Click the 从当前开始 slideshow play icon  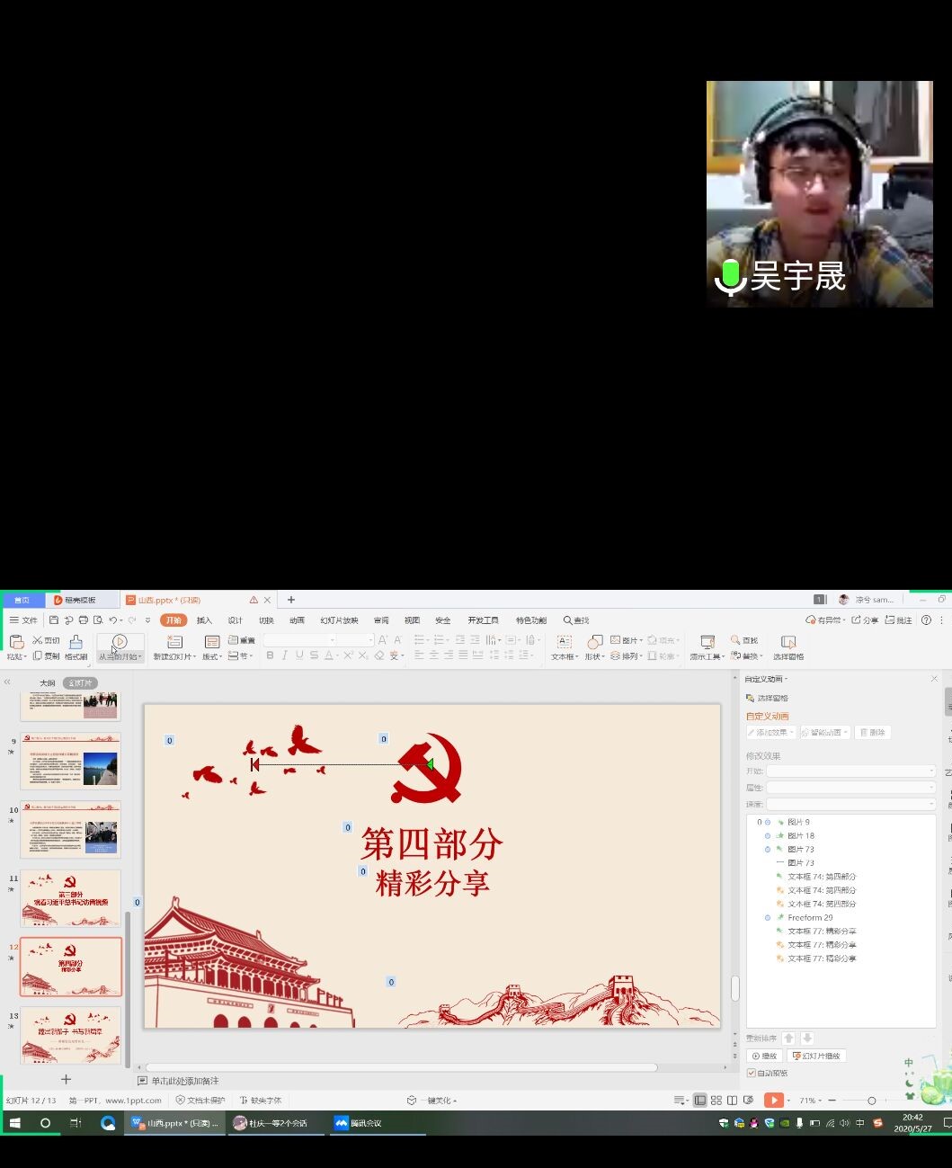pyautogui.click(x=120, y=641)
